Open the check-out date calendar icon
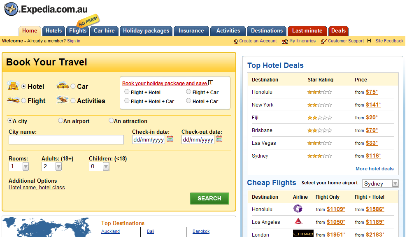Image resolution: width=407 pixels, height=237 pixels. coord(219,138)
